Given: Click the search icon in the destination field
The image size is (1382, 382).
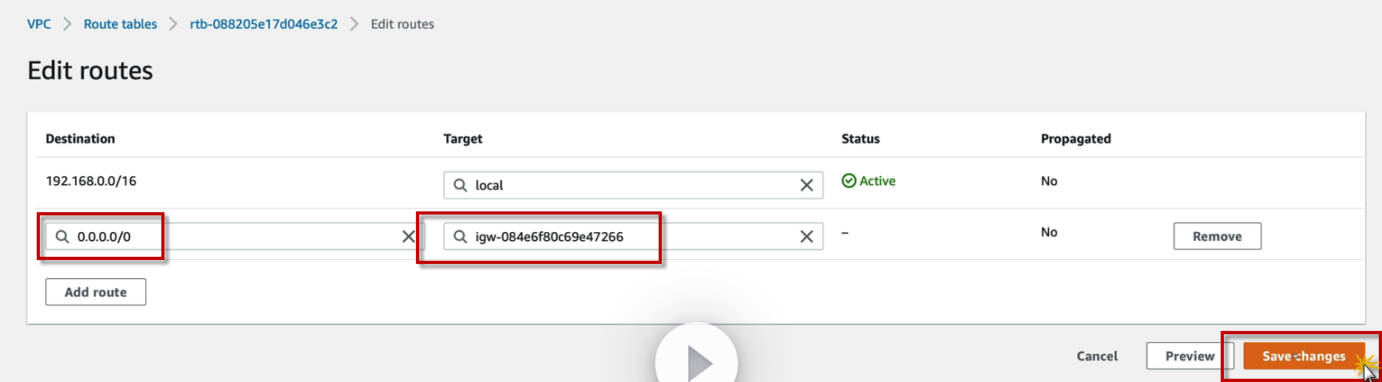Looking at the screenshot, I should [x=62, y=237].
